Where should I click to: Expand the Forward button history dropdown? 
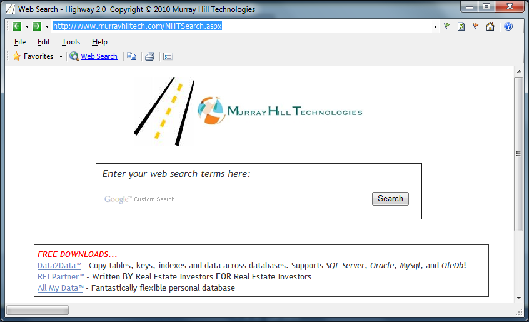tap(47, 26)
